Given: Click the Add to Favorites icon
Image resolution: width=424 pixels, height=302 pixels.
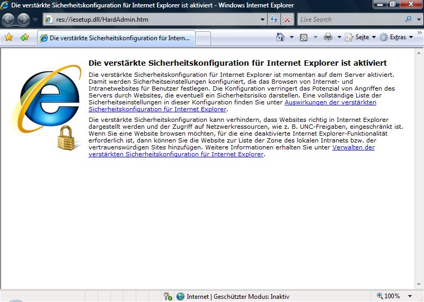Looking at the screenshot, I should (x=24, y=37).
